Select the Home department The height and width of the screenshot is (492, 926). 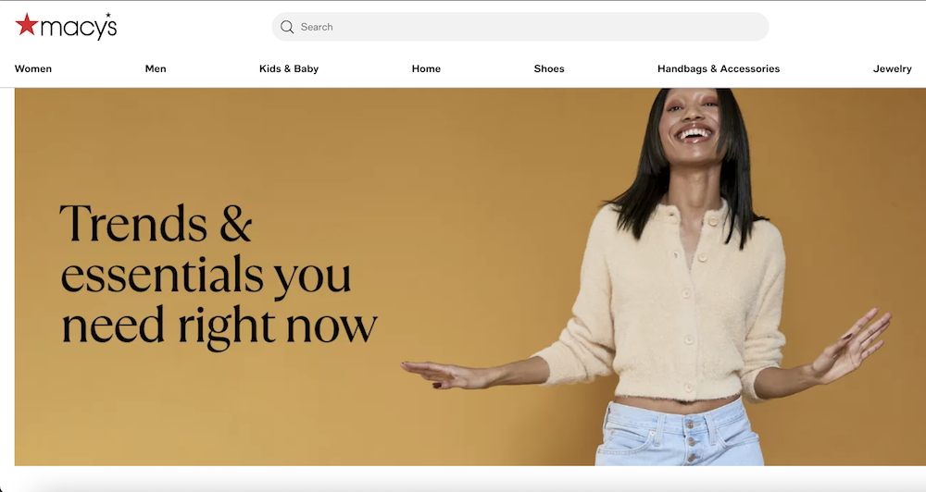tap(426, 68)
